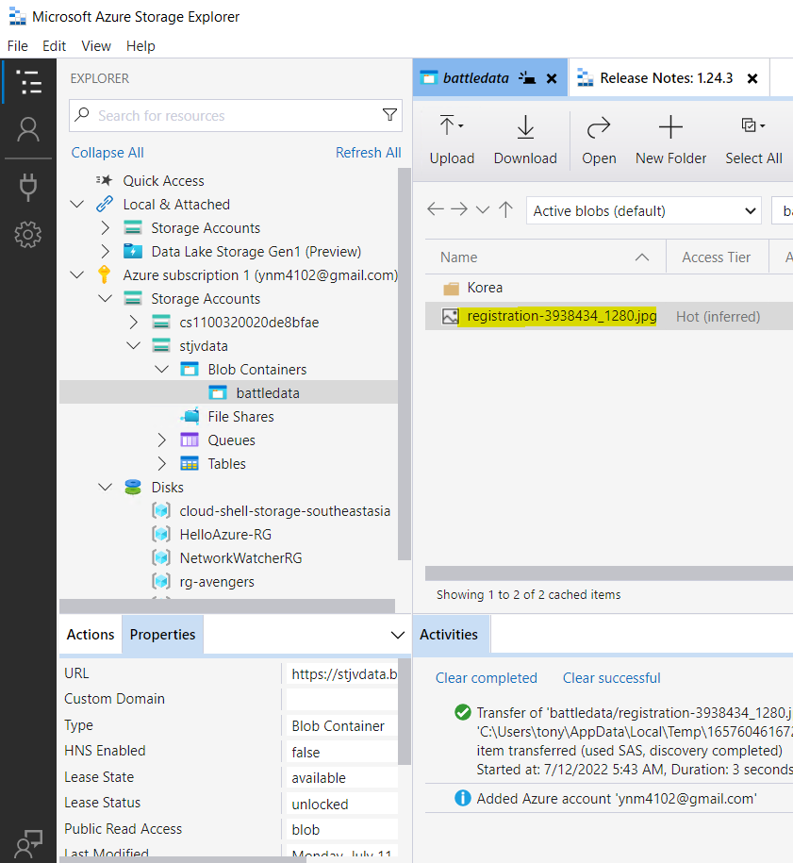Click the Data Lake Storage Gen1 icon
The image size is (793, 863).
point(133,251)
